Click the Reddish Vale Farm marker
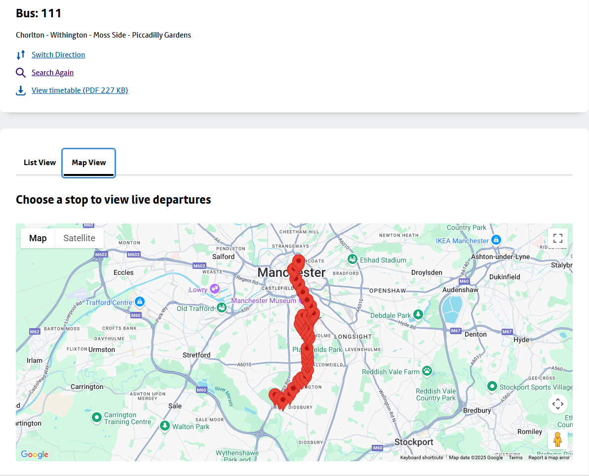This screenshot has height=476, width=589. click(427, 371)
